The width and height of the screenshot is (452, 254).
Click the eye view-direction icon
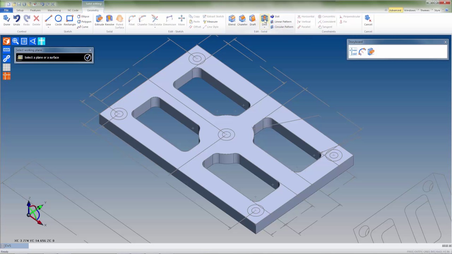click(x=33, y=41)
